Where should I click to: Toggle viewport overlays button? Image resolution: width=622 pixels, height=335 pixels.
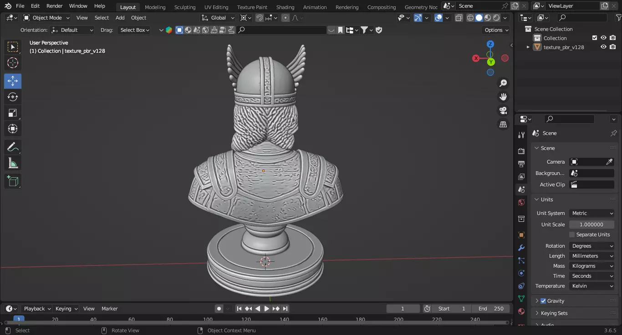(438, 18)
